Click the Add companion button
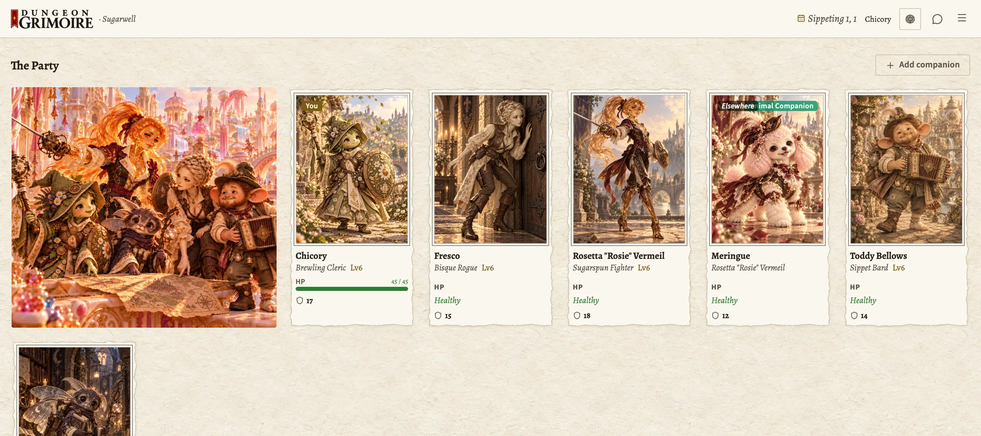981x436 pixels. point(922,65)
